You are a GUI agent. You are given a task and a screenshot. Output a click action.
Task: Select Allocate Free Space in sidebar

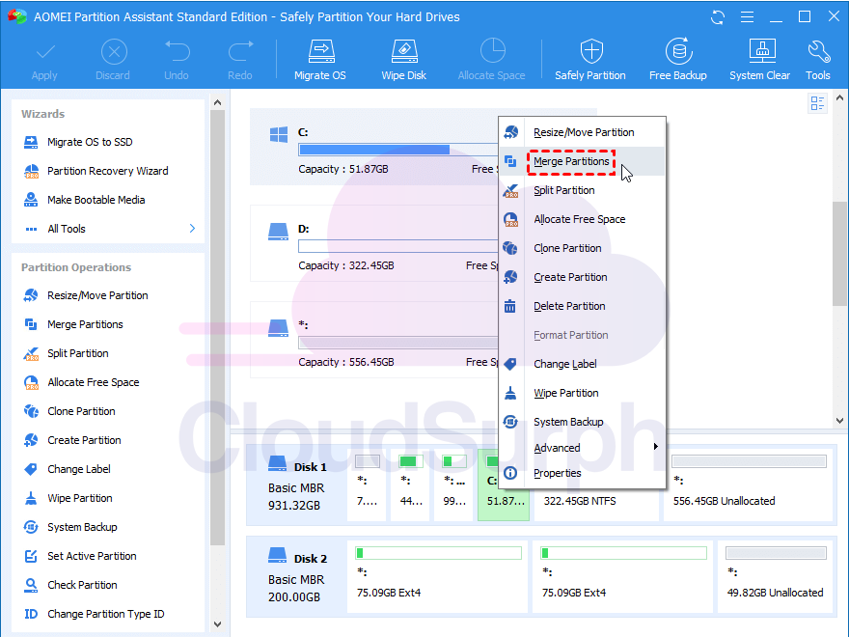(x=81, y=382)
